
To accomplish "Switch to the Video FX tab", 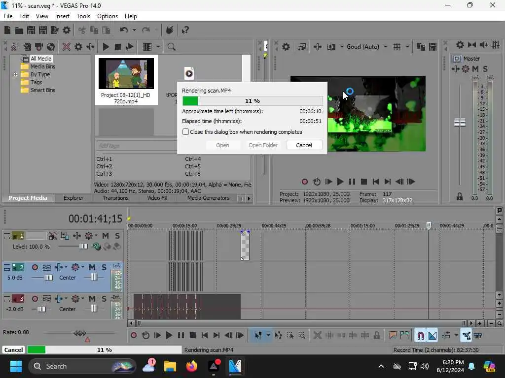I will (x=157, y=198).
